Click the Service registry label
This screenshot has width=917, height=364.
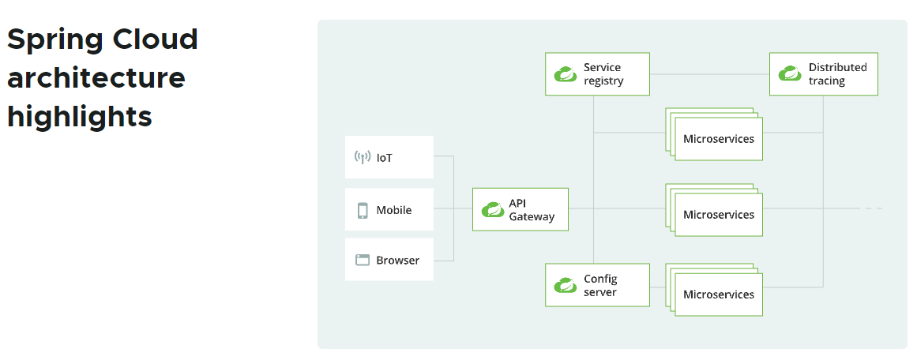(603, 74)
